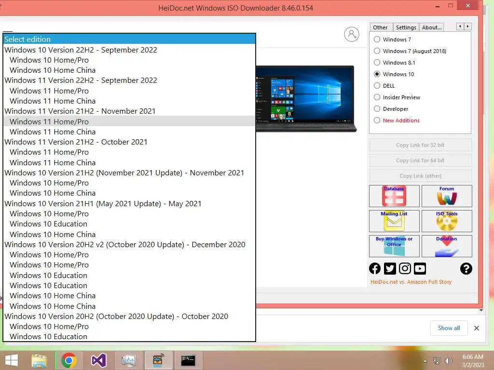Image resolution: width=494 pixels, height=370 pixels.
Task: Open the Database icon button
Action: pyautogui.click(x=394, y=196)
